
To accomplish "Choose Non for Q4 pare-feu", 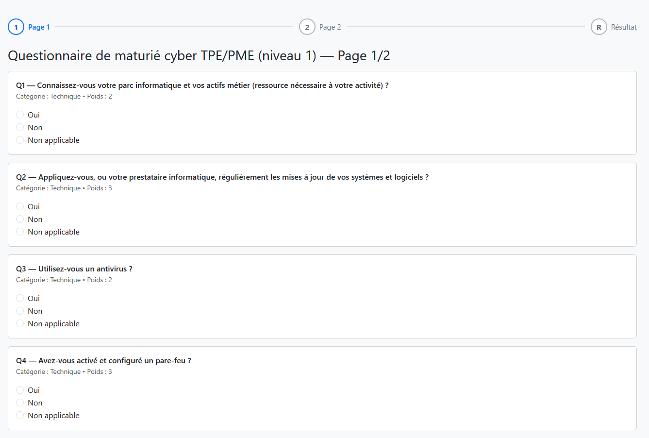I will 20,403.
